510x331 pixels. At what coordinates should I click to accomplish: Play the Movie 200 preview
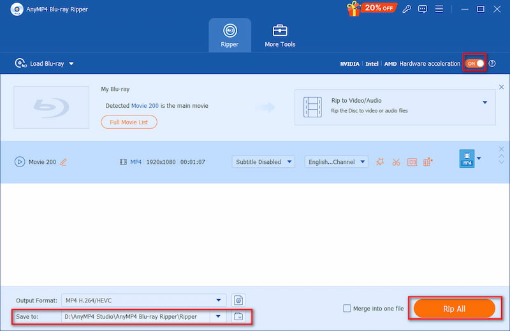20,162
